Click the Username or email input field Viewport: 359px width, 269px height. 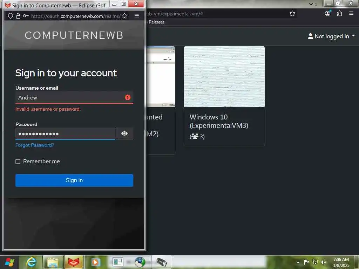(x=74, y=97)
